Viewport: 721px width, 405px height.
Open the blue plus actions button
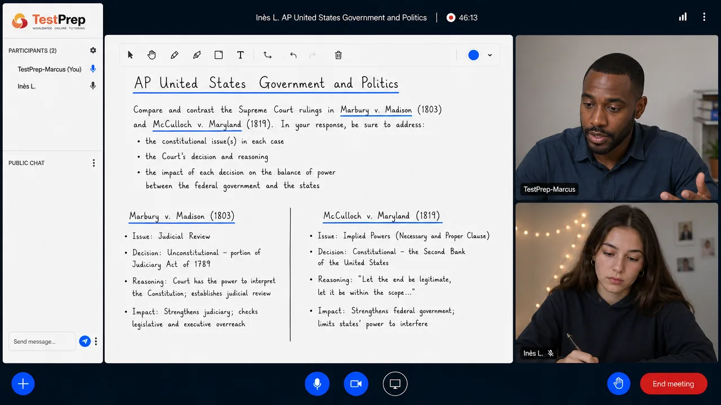tap(23, 384)
